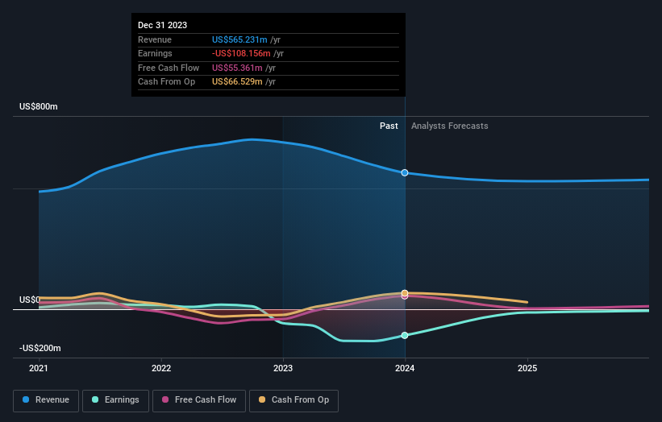Click the US$565.231m revenue value in tooltip
This screenshot has height=422, width=662.
(x=239, y=39)
